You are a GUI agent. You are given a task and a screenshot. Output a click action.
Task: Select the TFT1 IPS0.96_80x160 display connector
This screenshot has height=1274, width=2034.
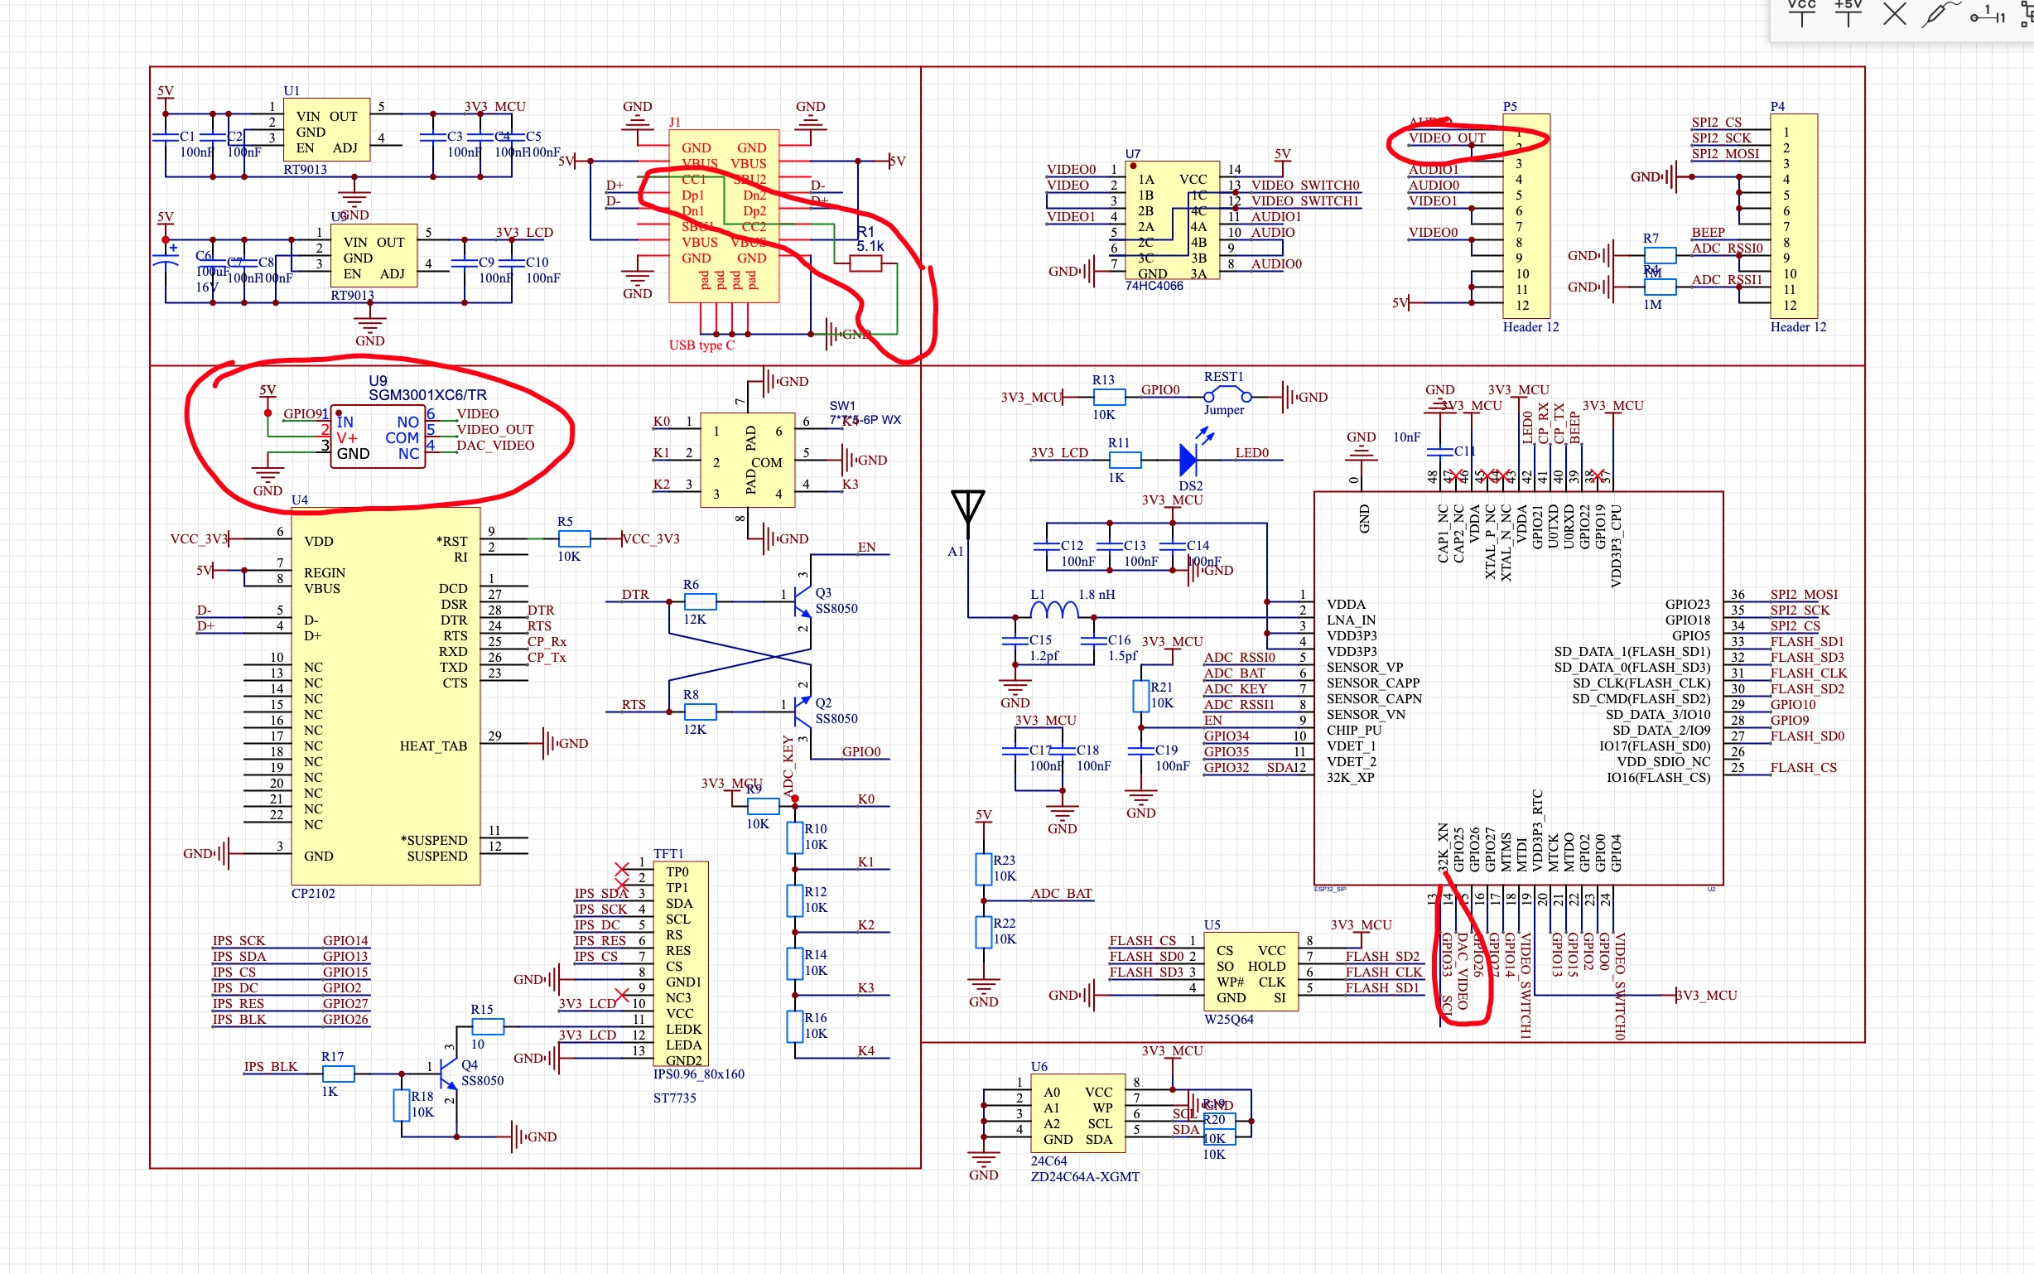(x=681, y=964)
